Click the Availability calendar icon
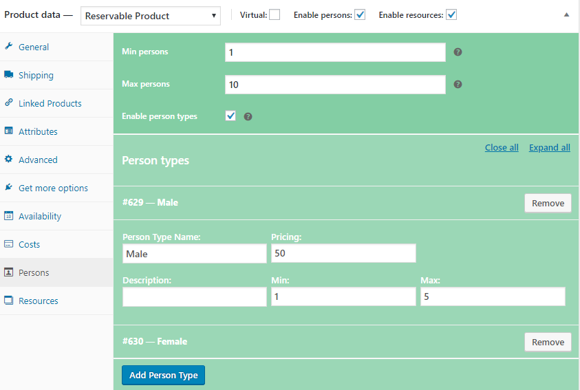The height and width of the screenshot is (390, 580). (x=9, y=216)
